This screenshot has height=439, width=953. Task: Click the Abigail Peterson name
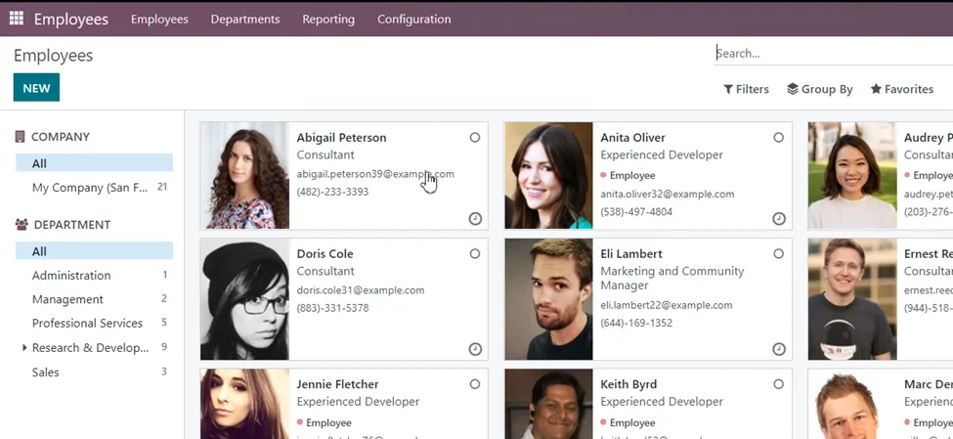click(341, 138)
